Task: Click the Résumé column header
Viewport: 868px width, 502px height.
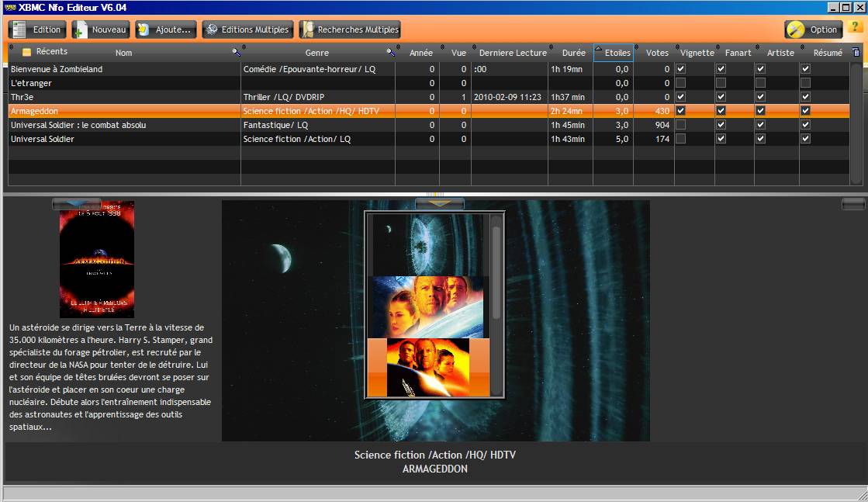Action: [828, 53]
